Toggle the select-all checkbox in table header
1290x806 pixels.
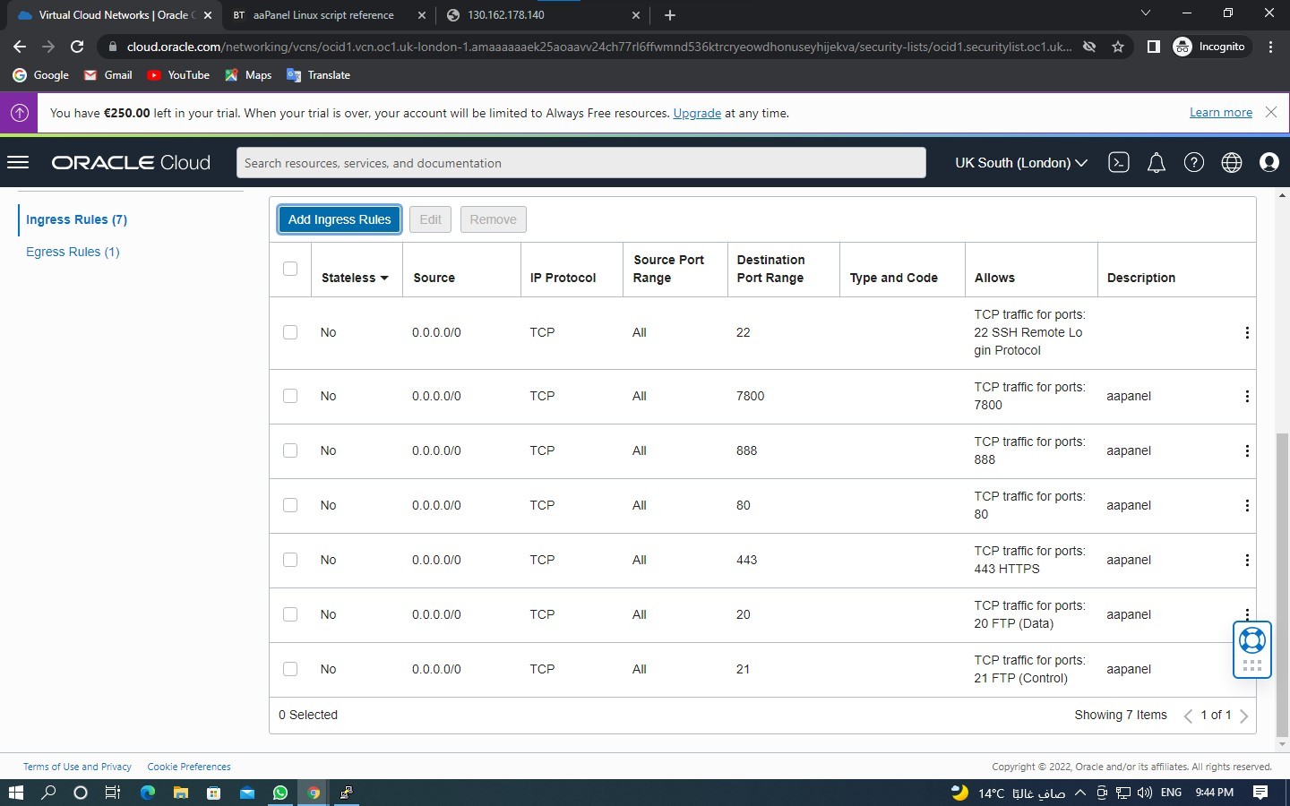(x=290, y=269)
